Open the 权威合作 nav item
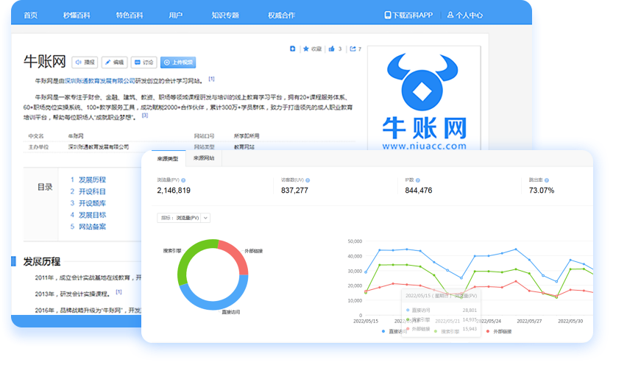The height and width of the screenshot is (365, 627). (x=281, y=15)
